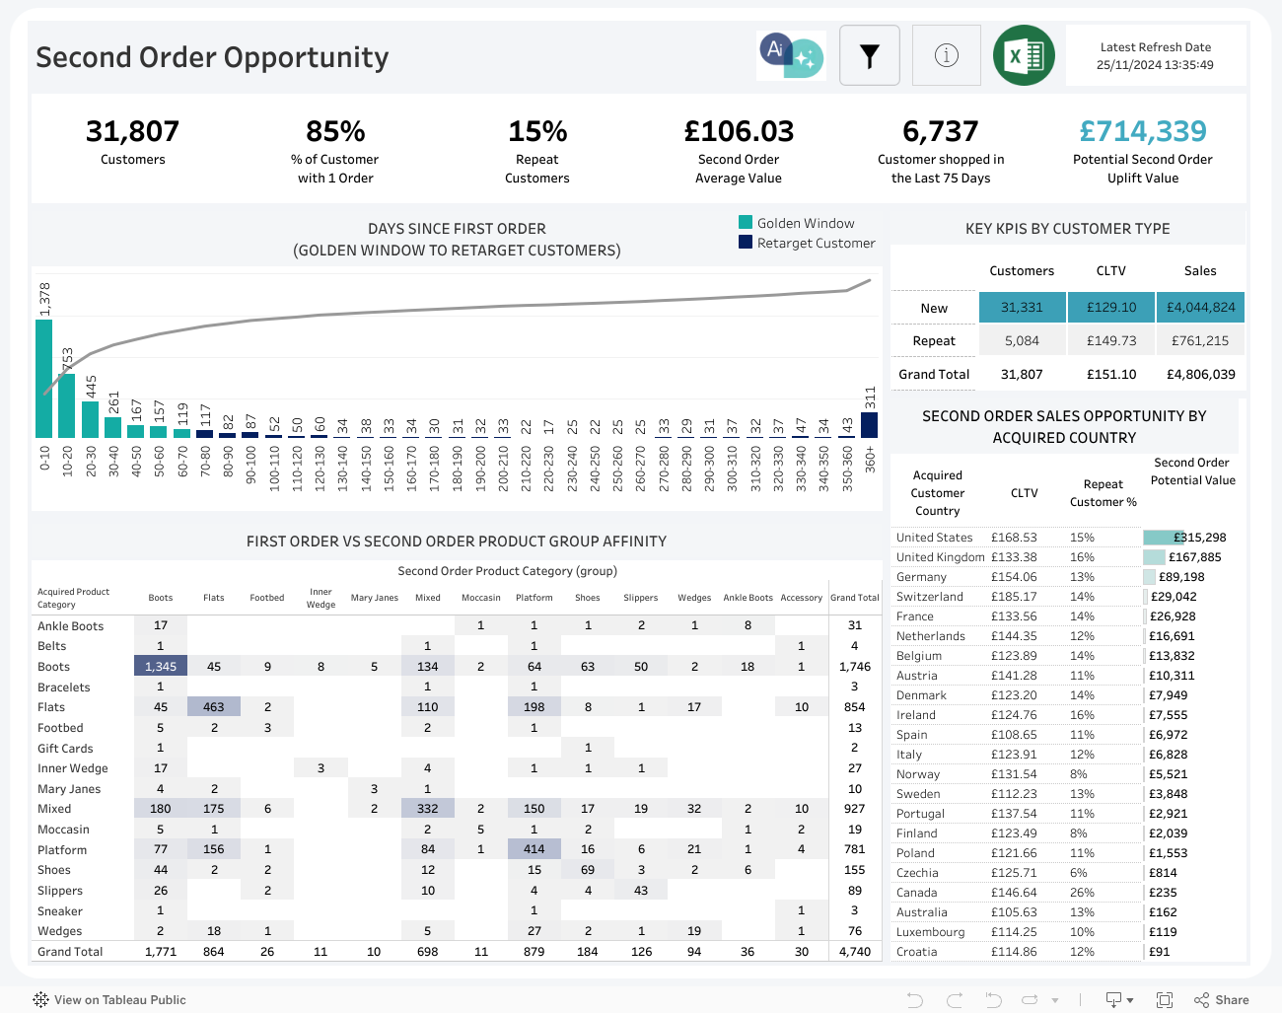
Task: Toggle the Retarget Customer legend item
Action: point(816,243)
